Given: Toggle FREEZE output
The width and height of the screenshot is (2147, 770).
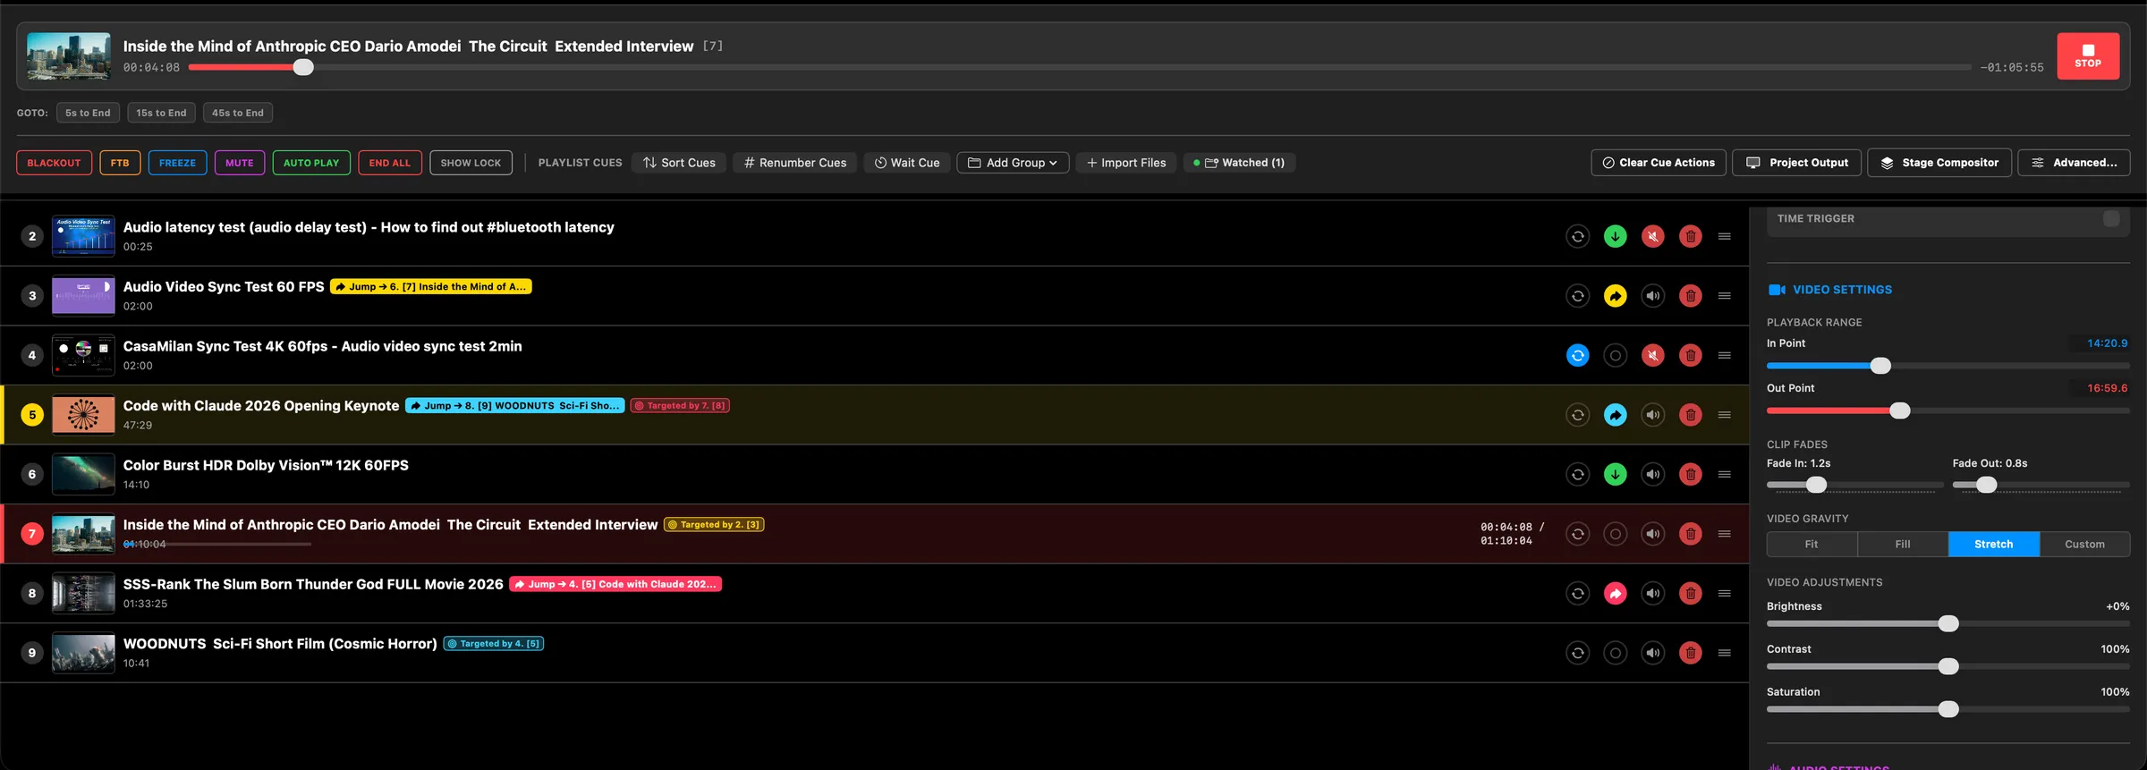Looking at the screenshot, I should (177, 163).
